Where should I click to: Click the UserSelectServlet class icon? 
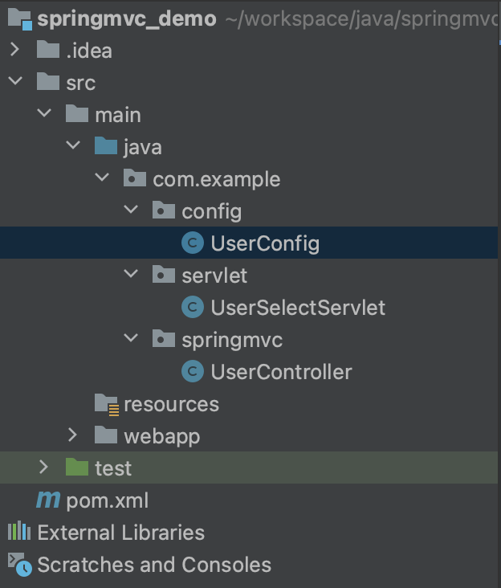[x=192, y=308]
